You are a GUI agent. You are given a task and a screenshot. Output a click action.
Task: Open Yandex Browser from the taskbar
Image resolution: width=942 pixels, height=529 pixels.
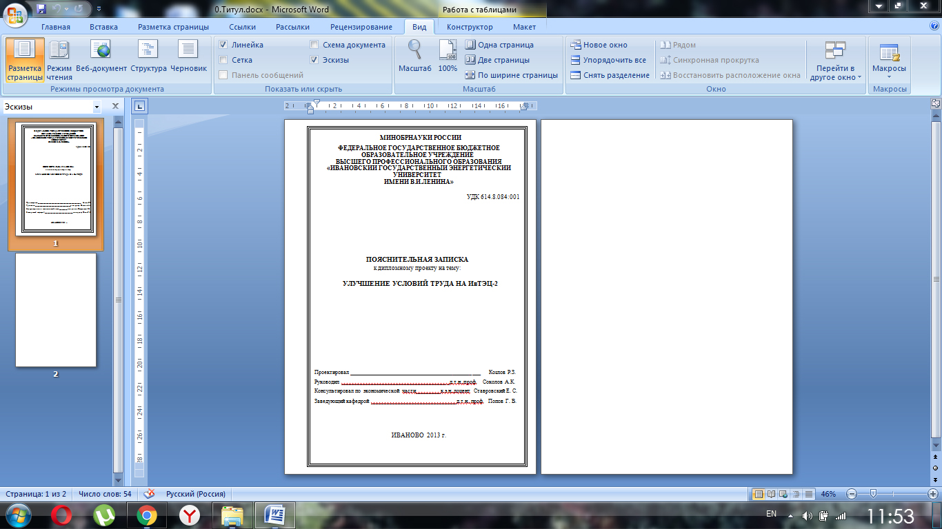click(189, 515)
